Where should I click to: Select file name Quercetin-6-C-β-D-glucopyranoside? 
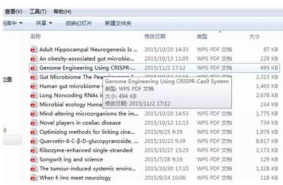(x=89, y=141)
